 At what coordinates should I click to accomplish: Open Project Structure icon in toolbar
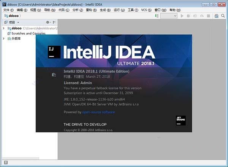216,16
